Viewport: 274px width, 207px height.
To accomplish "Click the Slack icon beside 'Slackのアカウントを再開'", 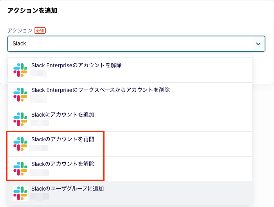I will click(x=20, y=144).
